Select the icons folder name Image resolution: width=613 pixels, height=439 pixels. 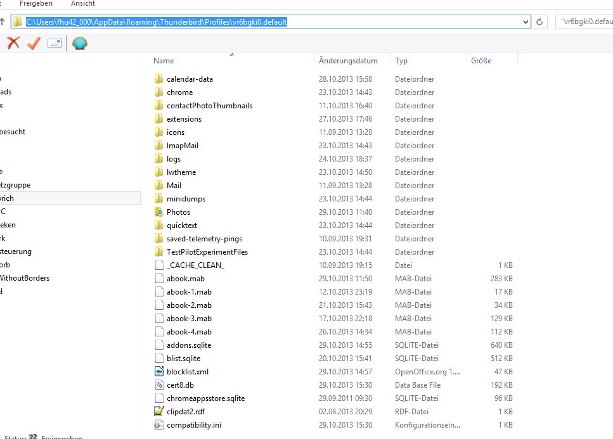pos(176,132)
